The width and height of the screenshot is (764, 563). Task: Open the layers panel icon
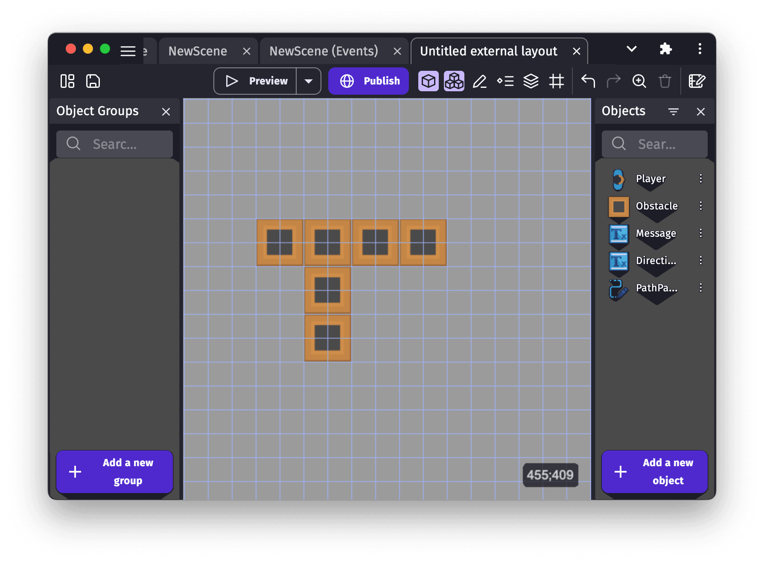(x=531, y=81)
